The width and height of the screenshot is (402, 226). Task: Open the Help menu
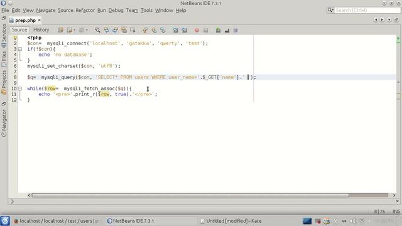pos(181,10)
